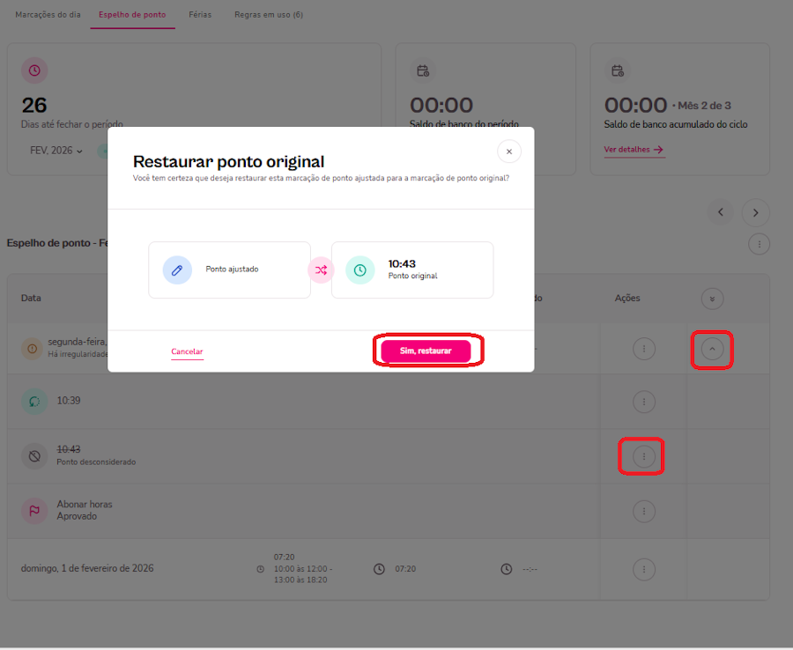Open actions menu for the 10:39 entry
This screenshot has height=650, width=793.
[644, 402]
